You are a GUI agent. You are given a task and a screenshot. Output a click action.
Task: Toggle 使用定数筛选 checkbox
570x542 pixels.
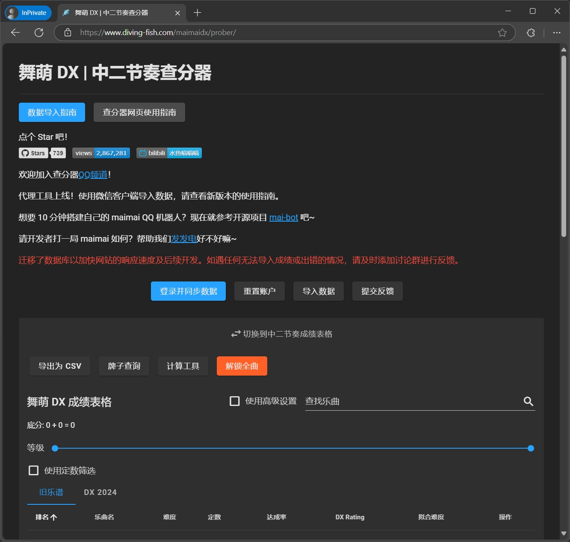coord(33,471)
